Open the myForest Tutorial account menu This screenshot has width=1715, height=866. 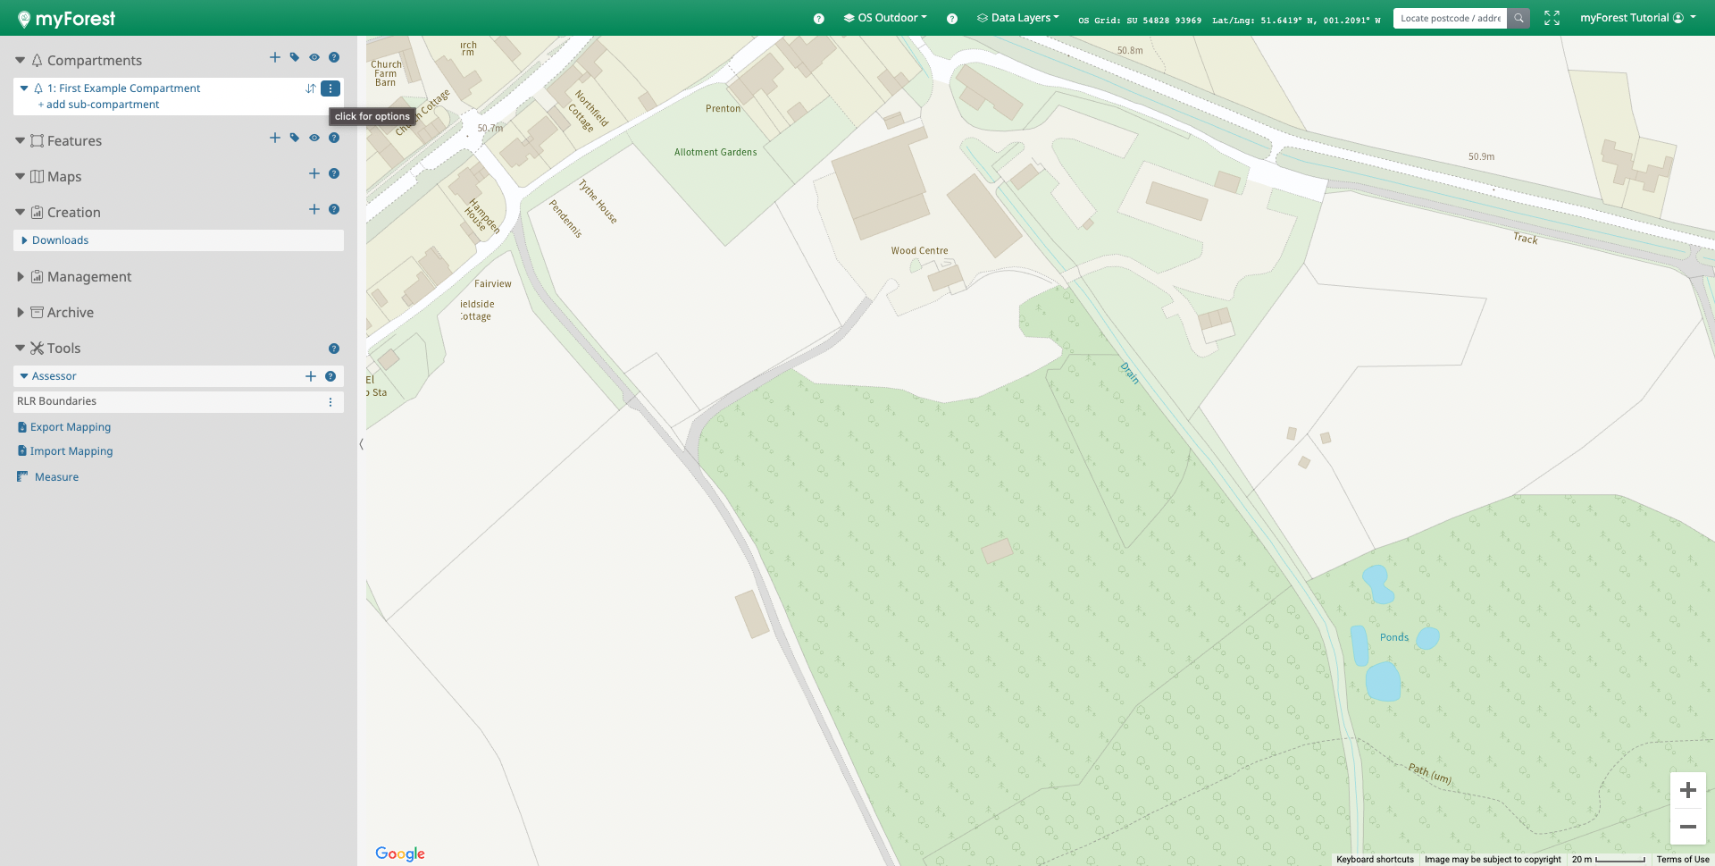coord(1637,18)
